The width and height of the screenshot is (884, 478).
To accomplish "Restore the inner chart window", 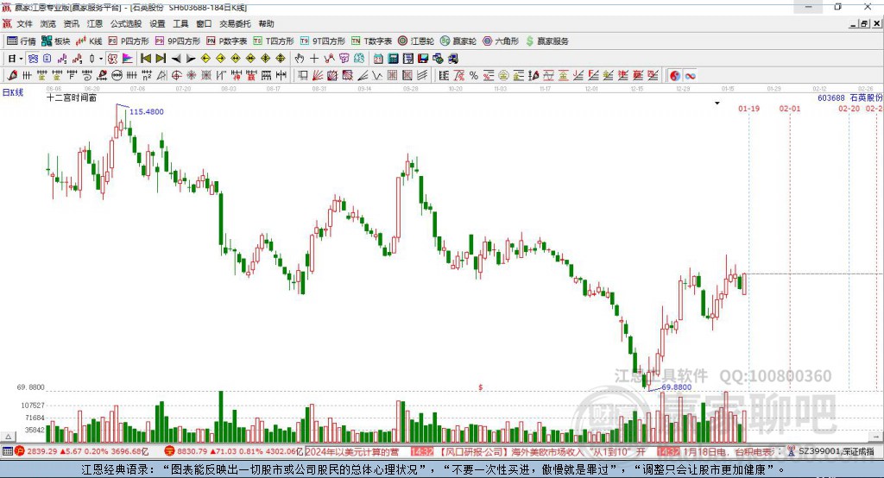I will click(864, 23).
